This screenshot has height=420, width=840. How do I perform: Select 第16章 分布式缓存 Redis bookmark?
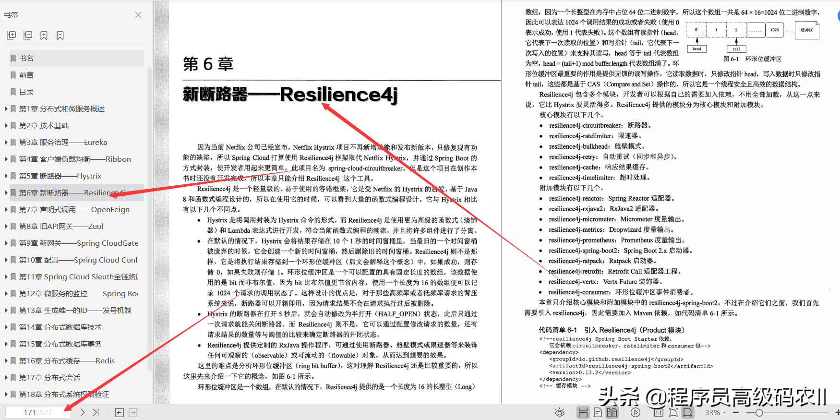[x=67, y=360]
